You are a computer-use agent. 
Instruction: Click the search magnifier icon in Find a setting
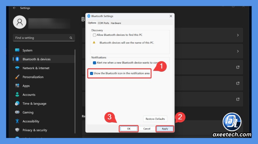[71, 38]
